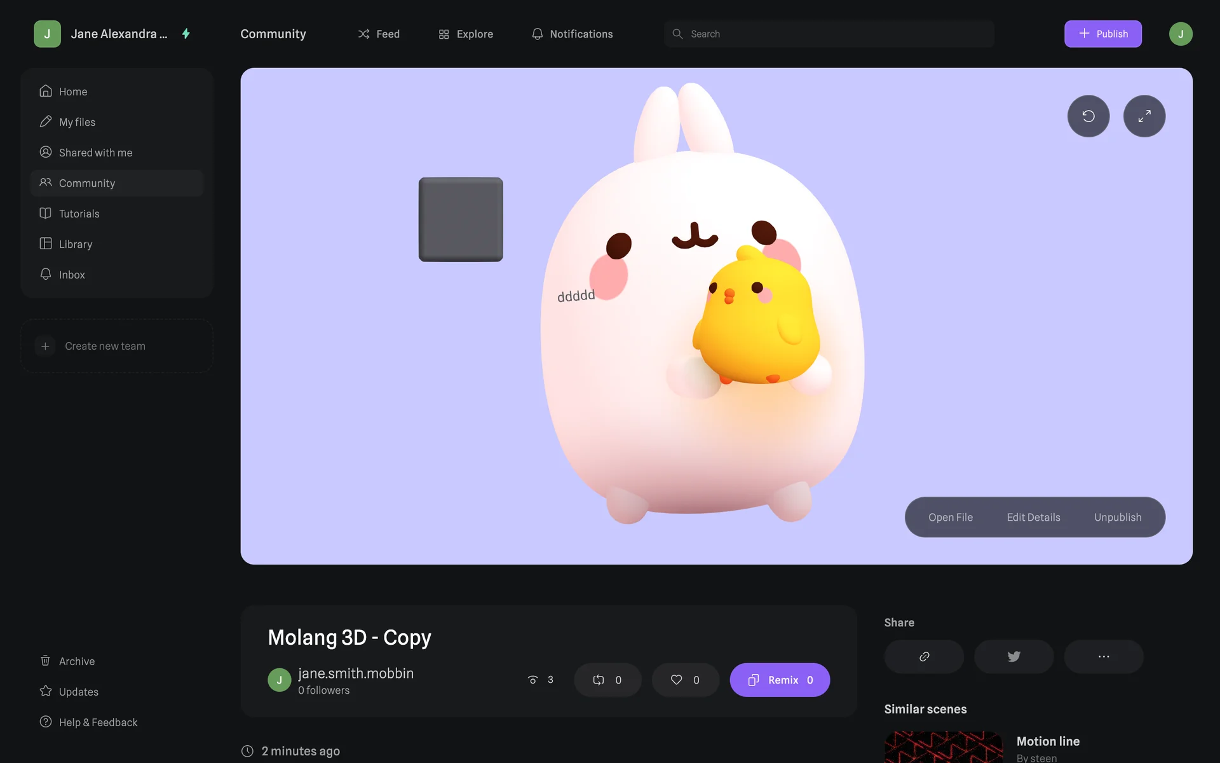Viewport: 1220px width, 763px height.
Task: Open the Motion line scene thumbnail
Action: pyautogui.click(x=943, y=747)
